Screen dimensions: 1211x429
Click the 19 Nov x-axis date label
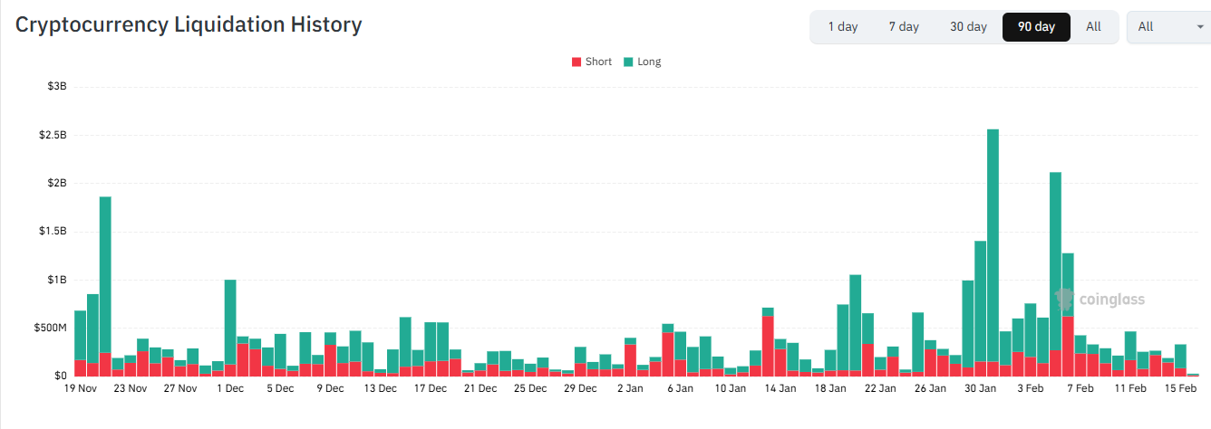click(81, 388)
